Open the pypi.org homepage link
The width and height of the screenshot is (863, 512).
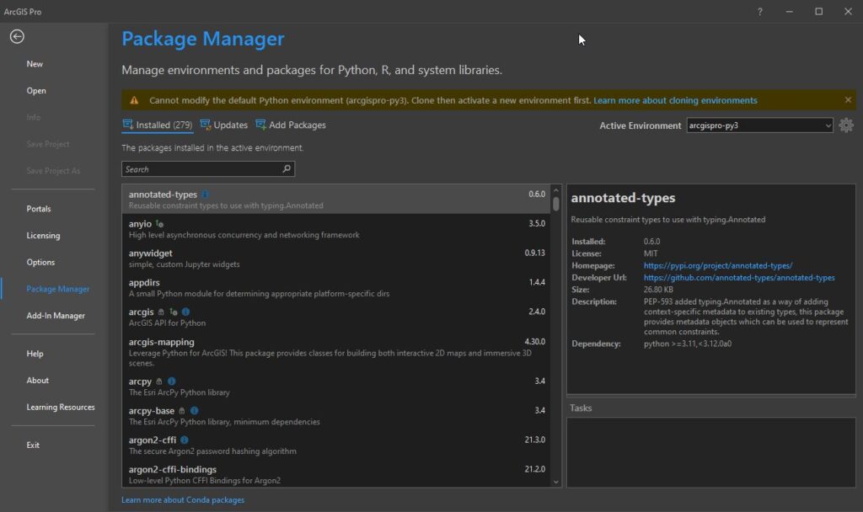tap(717, 265)
